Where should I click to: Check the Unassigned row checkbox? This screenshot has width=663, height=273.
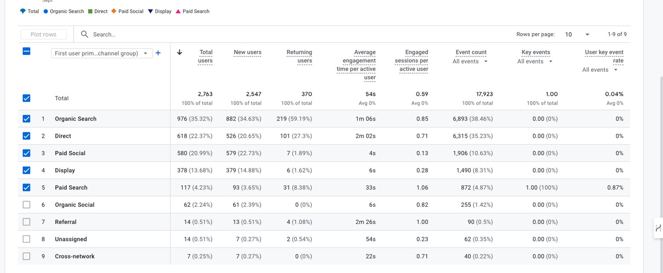pos(27,239)
